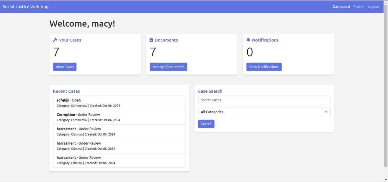The height and width of the screenshot is (182, 388).
Task: Click the gavel icon beside Your Cases
Action: 55,40
